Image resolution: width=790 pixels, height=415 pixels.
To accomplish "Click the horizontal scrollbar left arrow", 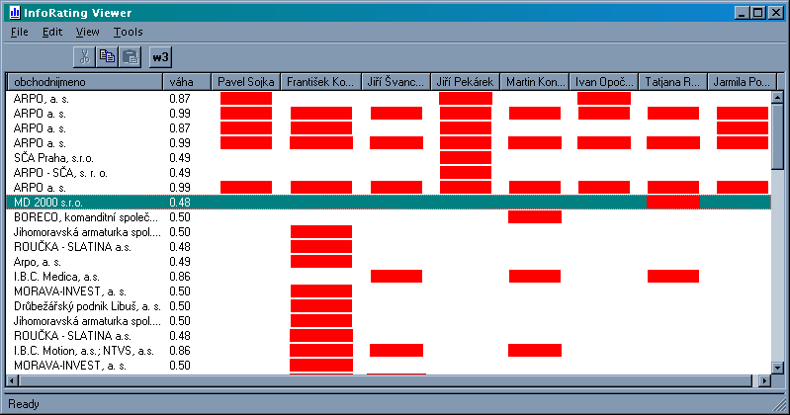I will [13, 380].
